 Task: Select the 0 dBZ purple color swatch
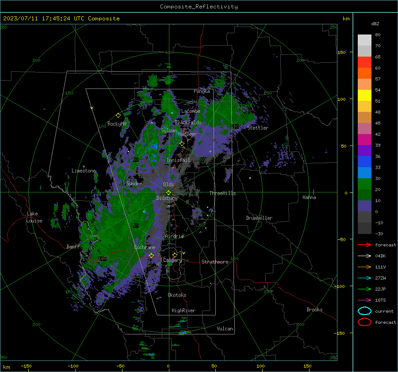pyautogui.click(x=364, y=206)
